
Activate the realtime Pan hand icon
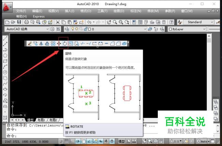tap(109, 22)
